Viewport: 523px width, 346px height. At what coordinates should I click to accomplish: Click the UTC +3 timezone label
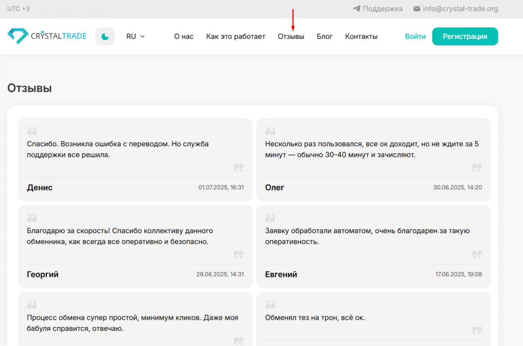tap(18, 9)
